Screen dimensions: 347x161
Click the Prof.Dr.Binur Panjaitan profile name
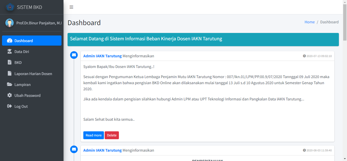click(39, 23)
